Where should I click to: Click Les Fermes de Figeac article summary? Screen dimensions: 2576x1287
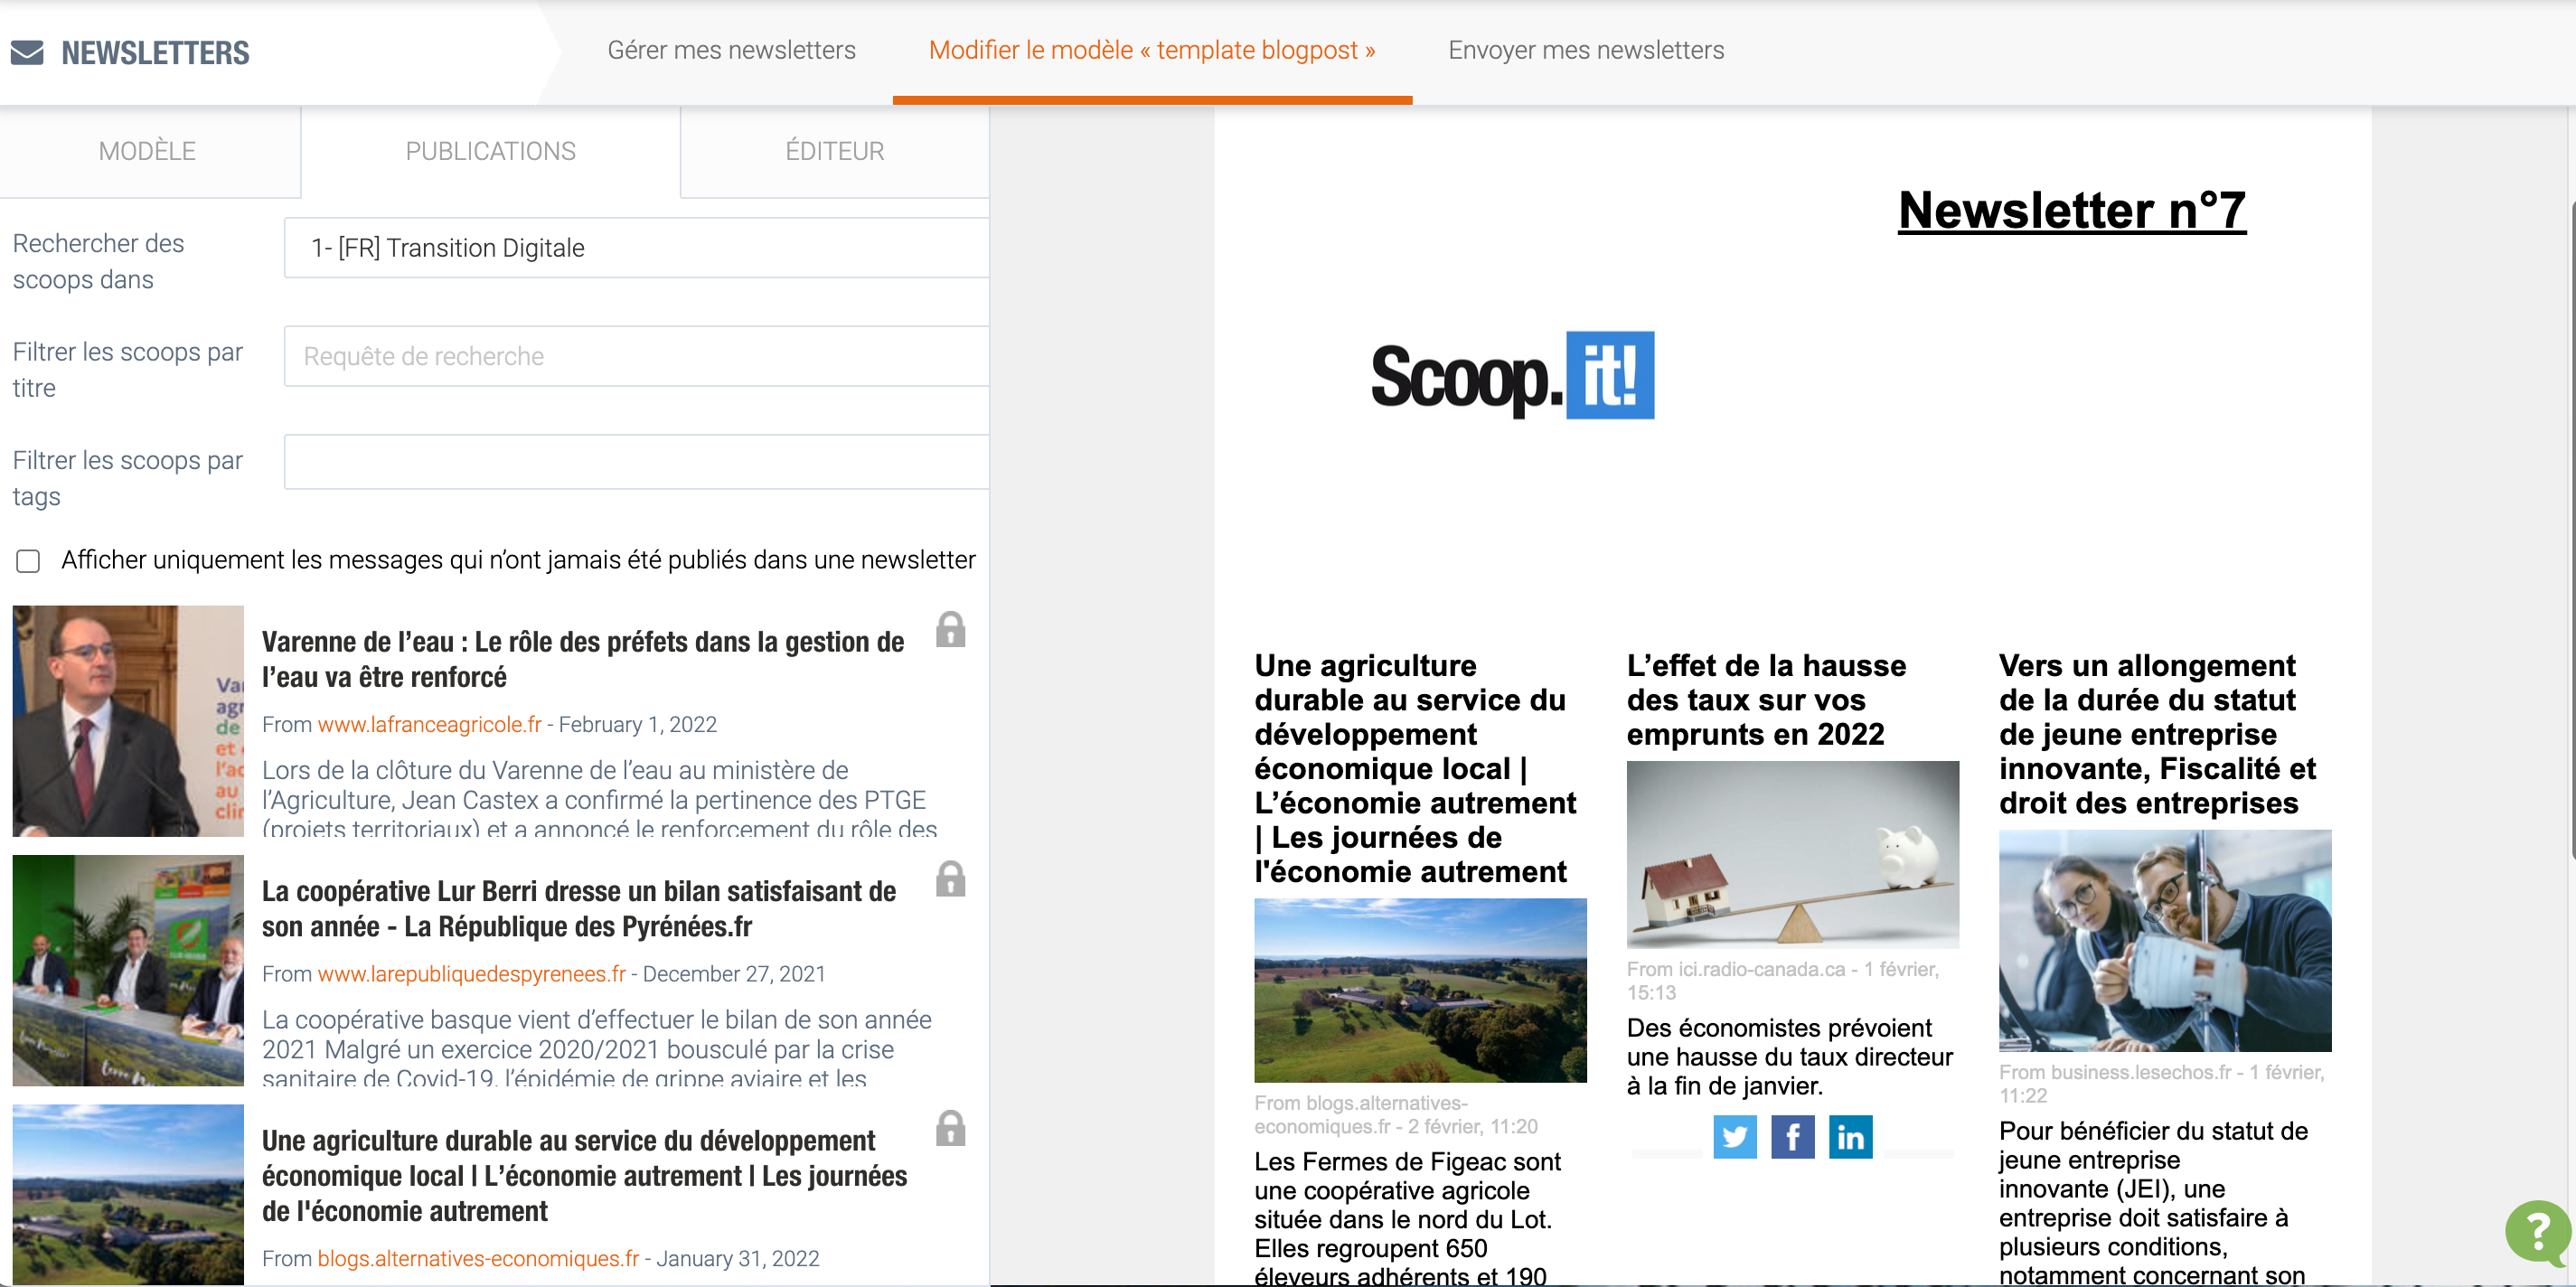pyautogui.click(x=1407, y=1217)
